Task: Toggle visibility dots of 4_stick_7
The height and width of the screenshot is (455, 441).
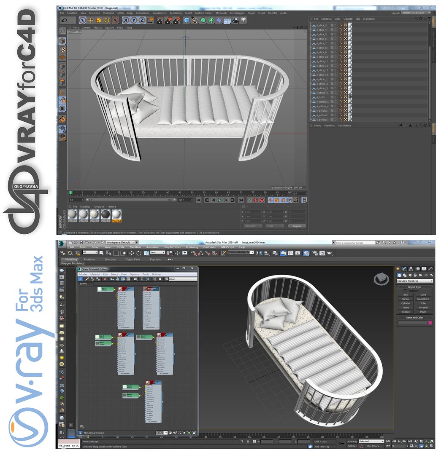Action: 335,43
